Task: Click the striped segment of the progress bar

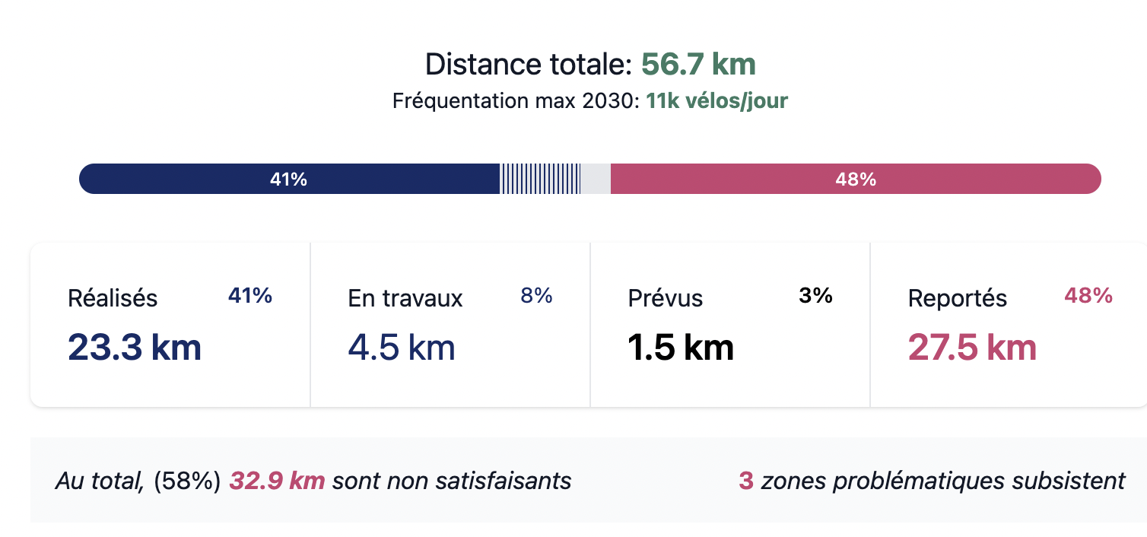Action: (540, 179)
